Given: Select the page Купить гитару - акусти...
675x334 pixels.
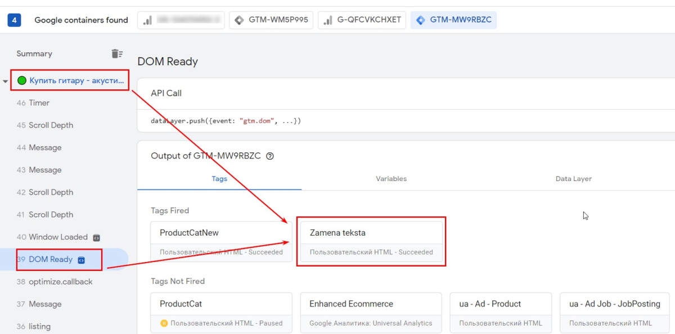Looking at the screenshot, I should [76, 80].
